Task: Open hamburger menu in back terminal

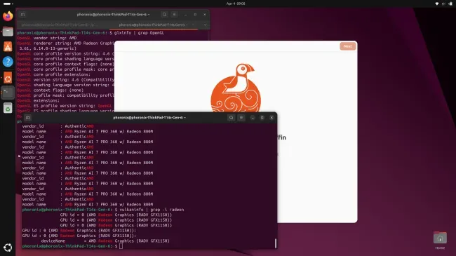Action: click(174, 14)
